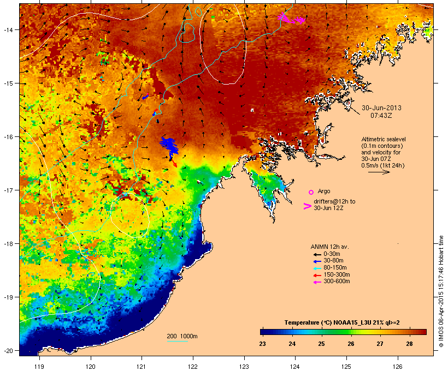Click the longitude label 126
This screenshot has height=371, width=448.
tap(398, 367)
